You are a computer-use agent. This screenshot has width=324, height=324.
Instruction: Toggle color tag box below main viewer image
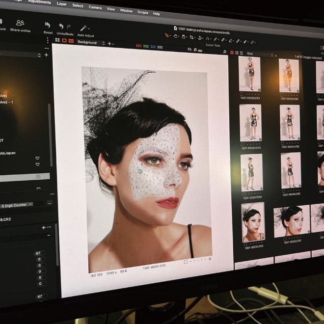pos(186,262)
